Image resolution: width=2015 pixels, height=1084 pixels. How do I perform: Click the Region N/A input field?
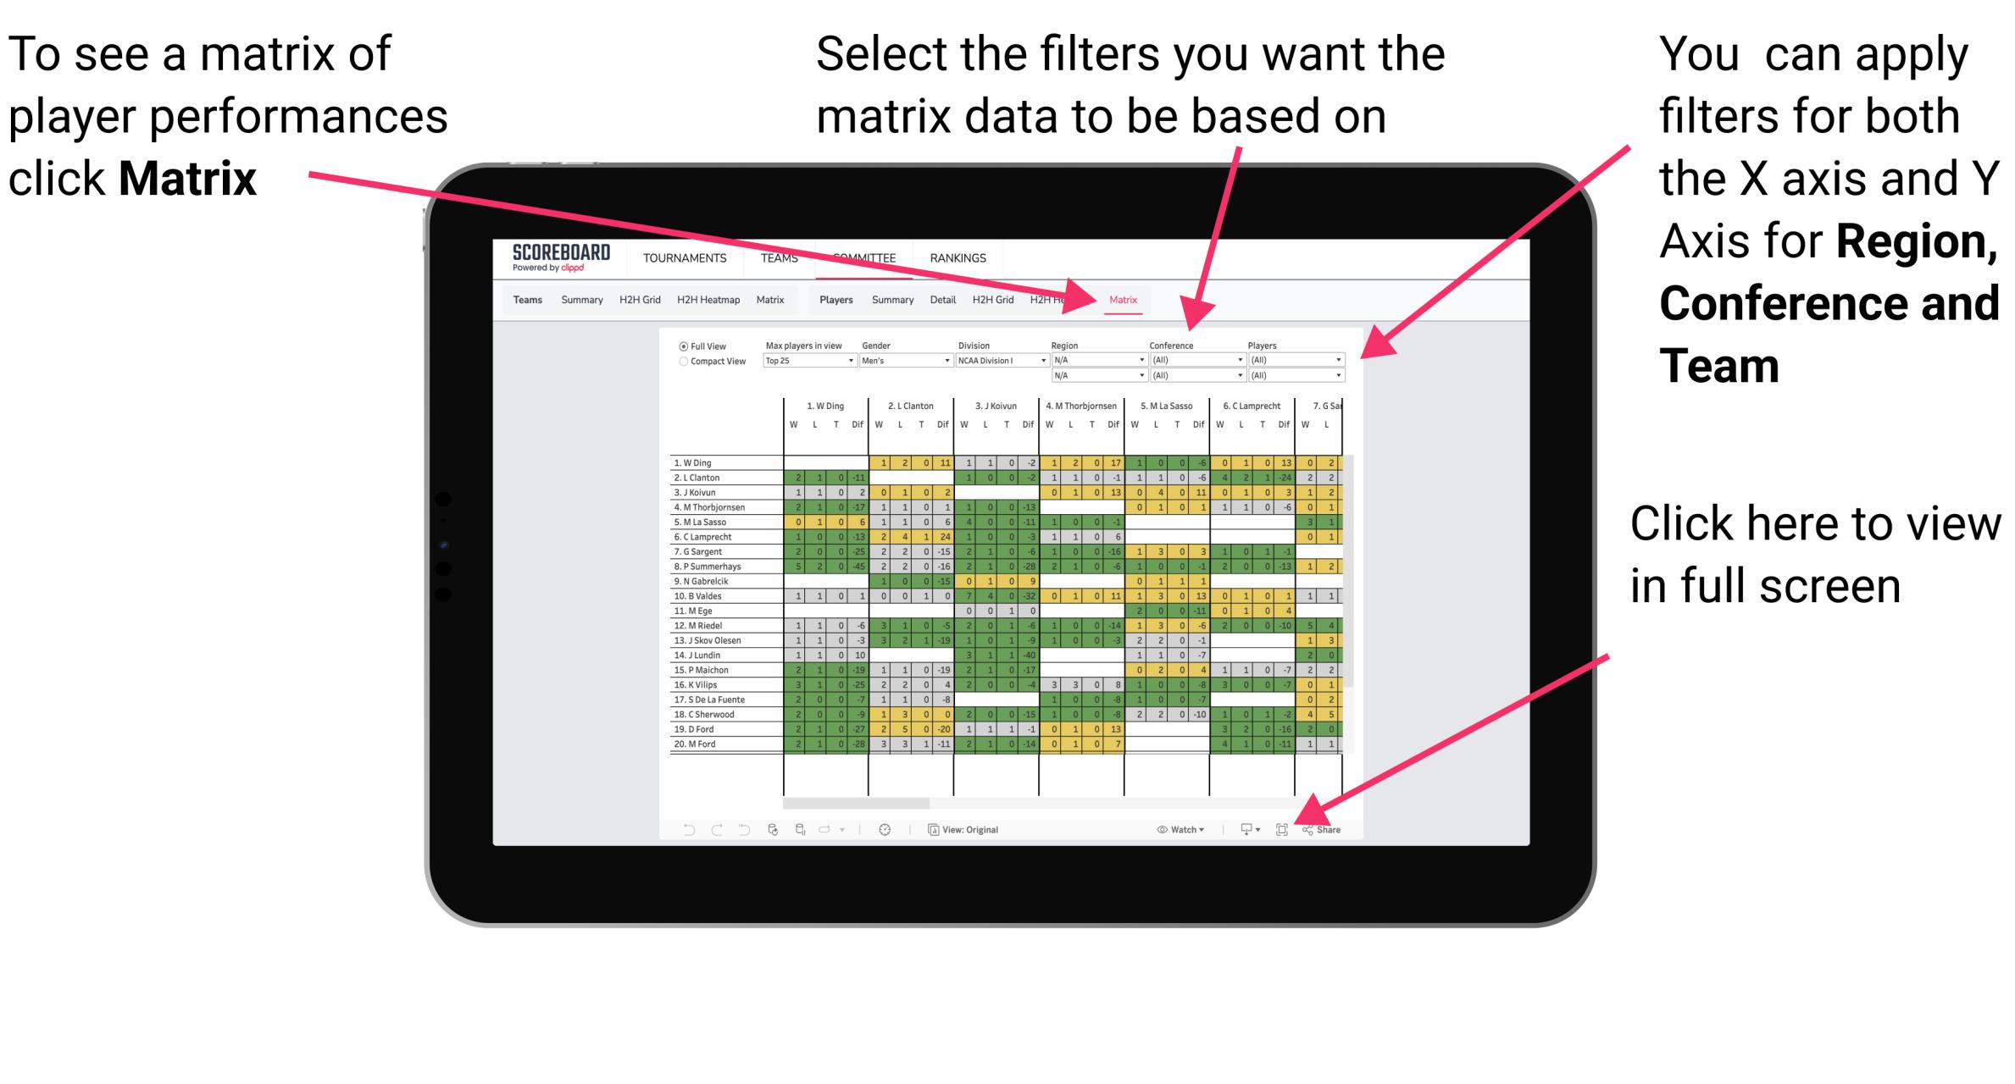[1095, 361]
